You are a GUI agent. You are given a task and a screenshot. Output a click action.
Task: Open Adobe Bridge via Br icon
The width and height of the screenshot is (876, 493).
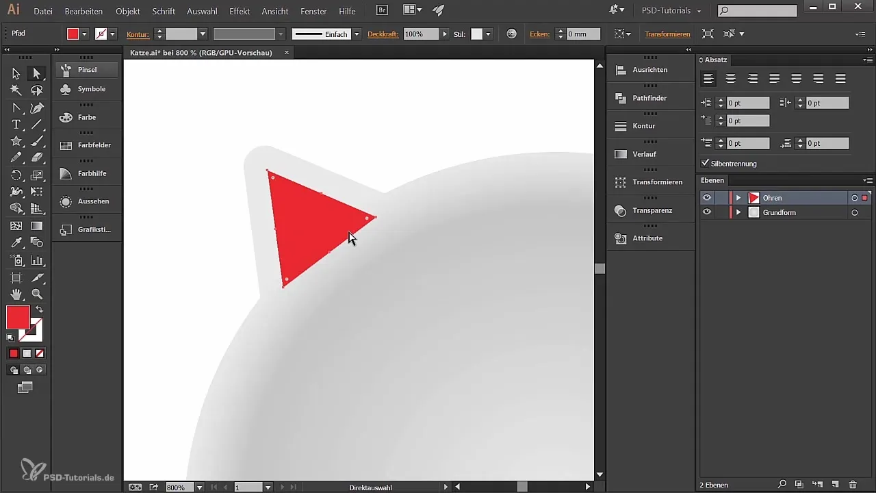pos(382,10)
